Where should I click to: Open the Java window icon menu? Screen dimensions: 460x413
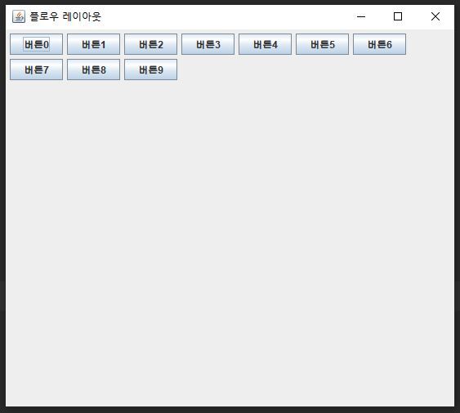click(x=19, y=16)
